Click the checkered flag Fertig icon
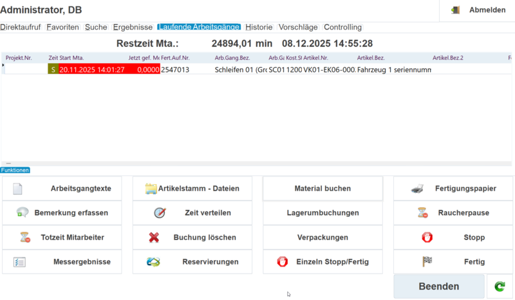This screenshot has height=300, width=515. 426,262
